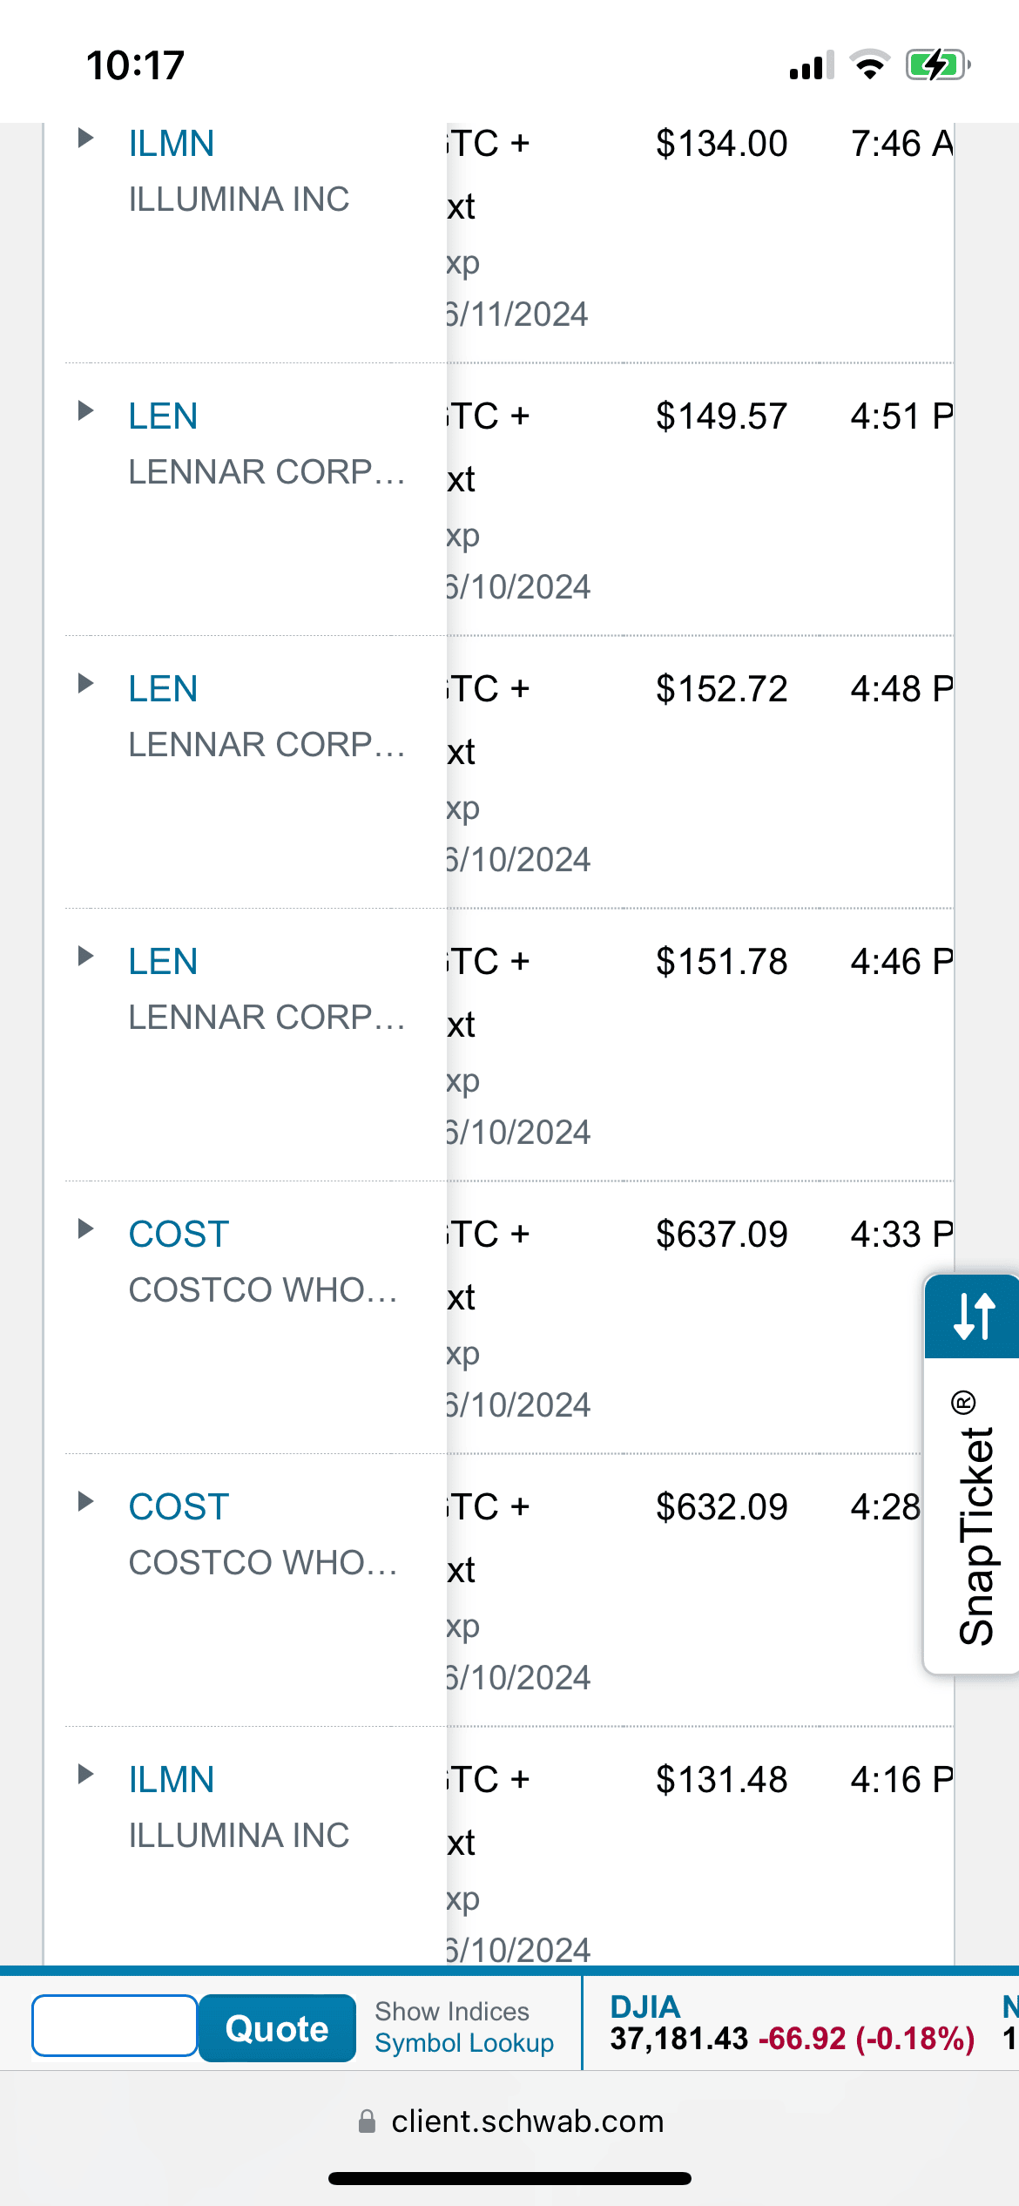Screen dimensions: 1019x2206
Task: Open the DJIA index link
Action: point(644,2006)
